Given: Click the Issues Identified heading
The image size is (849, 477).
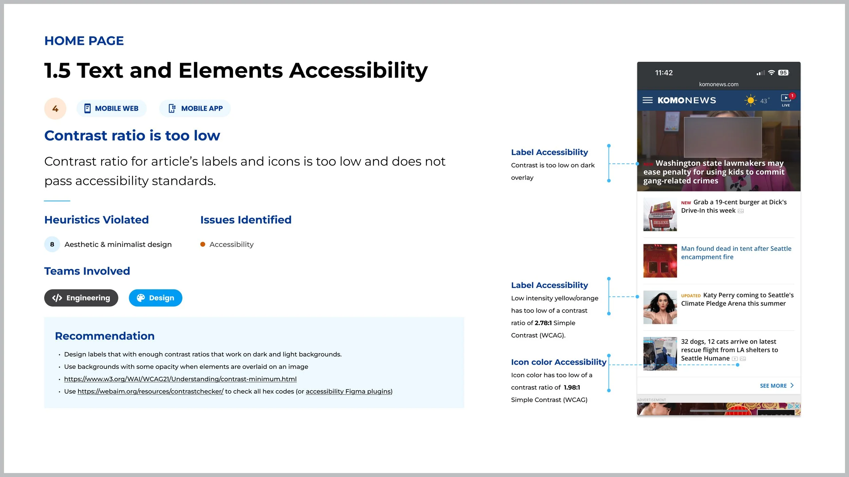Looking at the screenshot, I should [246, 220].
